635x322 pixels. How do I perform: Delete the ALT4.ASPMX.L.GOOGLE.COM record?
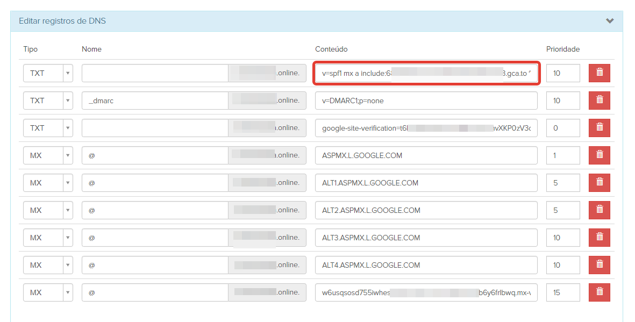(600, 265)
